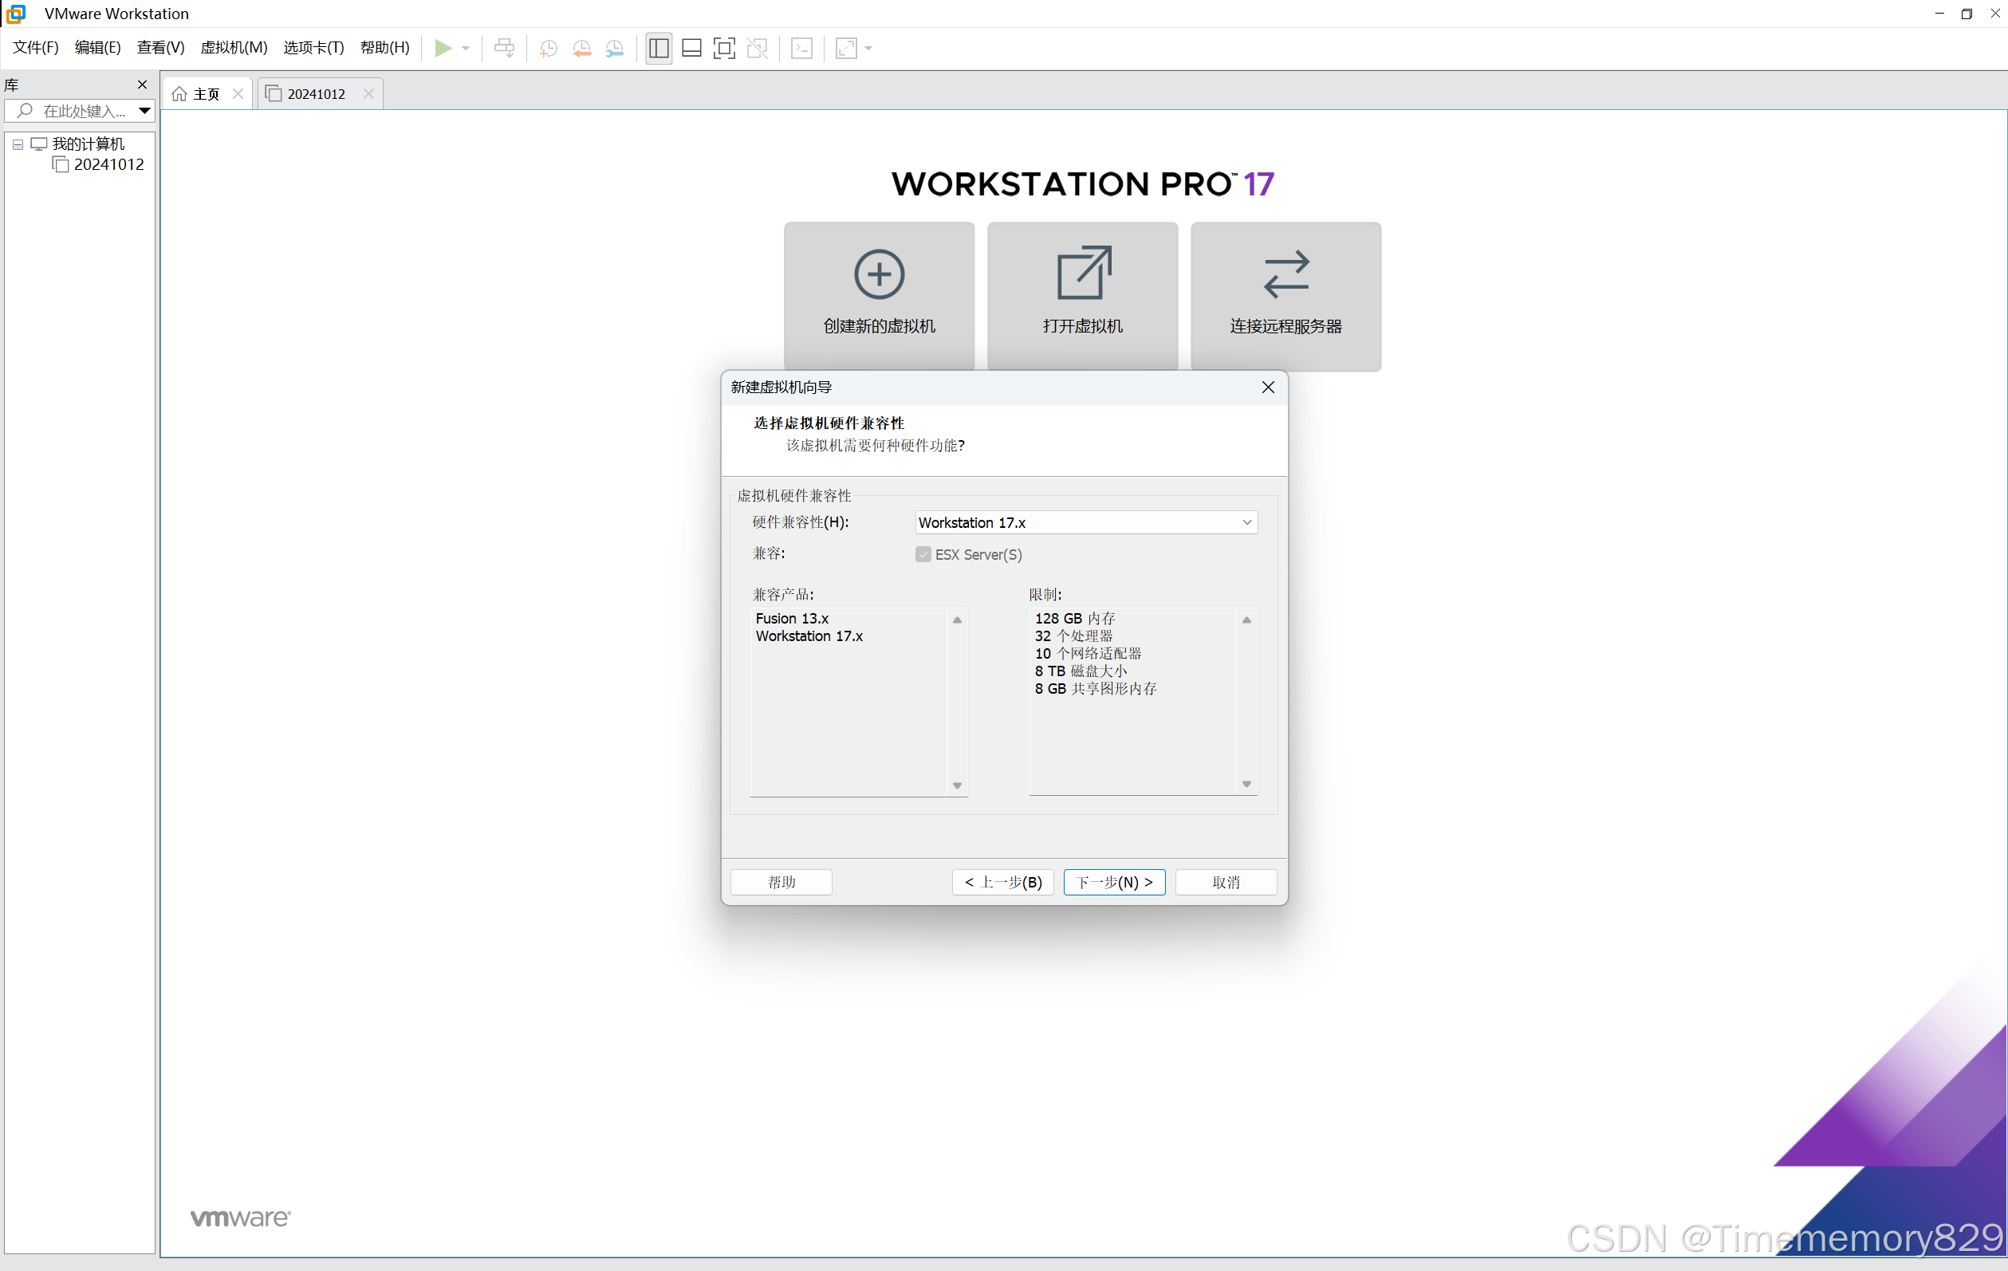Click the full screen mode icon
The width and height of the screenshot is (2008, 1271).
pyautogui.click(x=725, y=49)
